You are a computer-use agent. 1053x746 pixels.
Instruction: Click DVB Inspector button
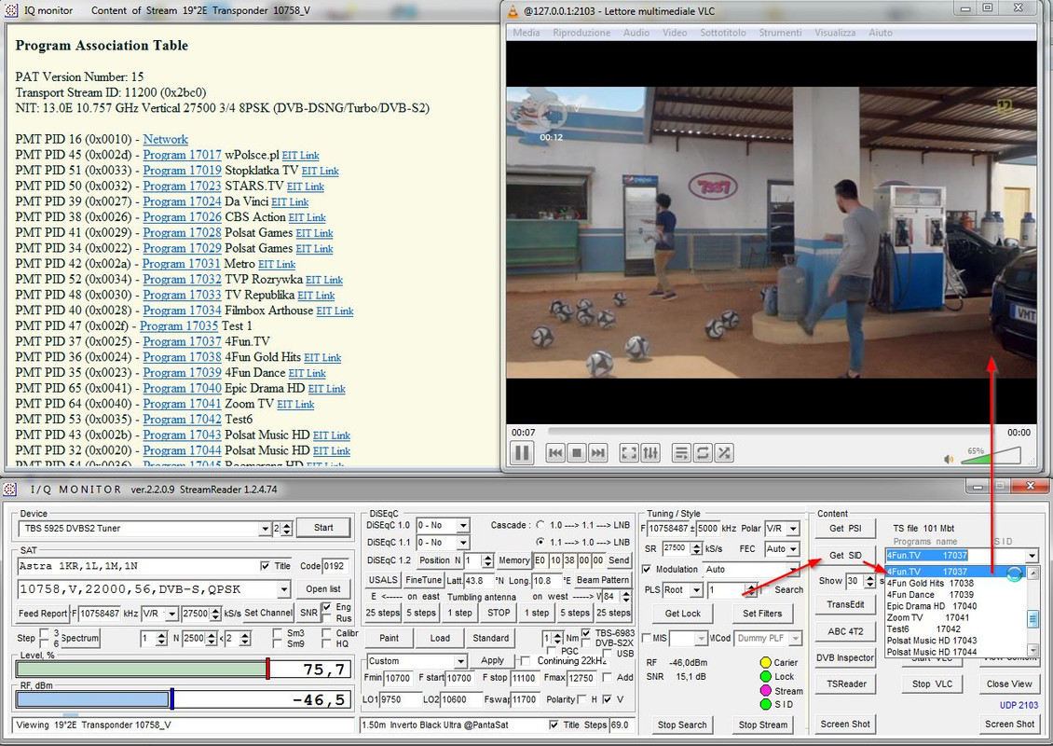point(845,658)
